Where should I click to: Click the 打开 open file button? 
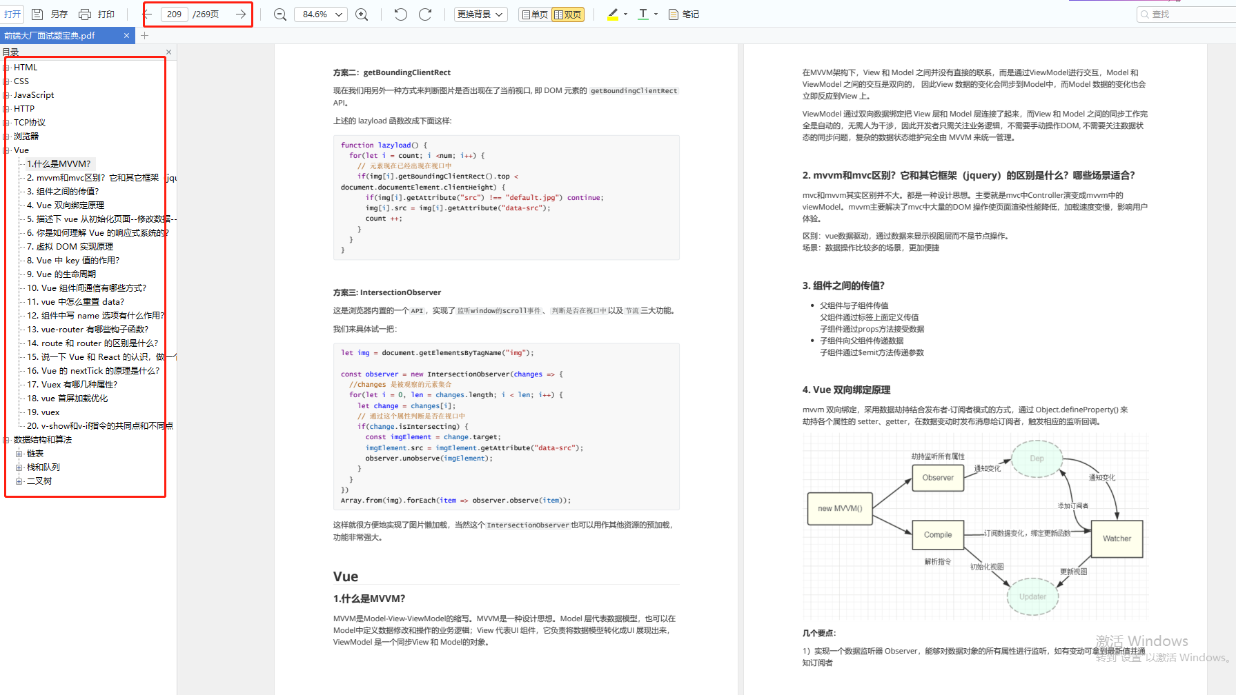(12, 14)
